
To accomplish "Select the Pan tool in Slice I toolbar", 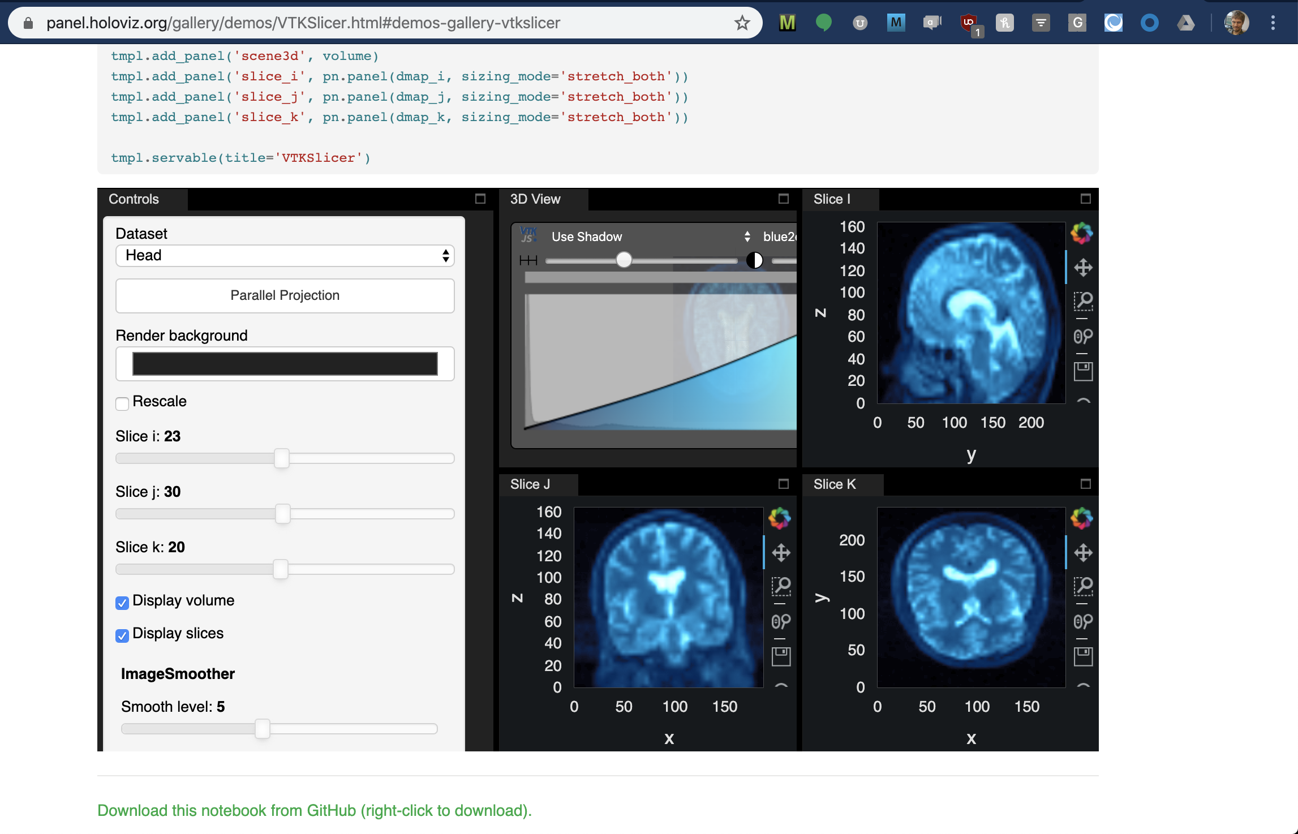I will (1084, 267).
